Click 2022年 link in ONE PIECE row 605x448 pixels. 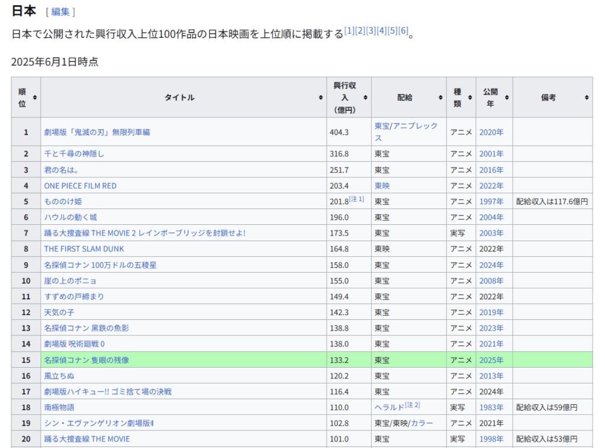click(x=491, y=186)
